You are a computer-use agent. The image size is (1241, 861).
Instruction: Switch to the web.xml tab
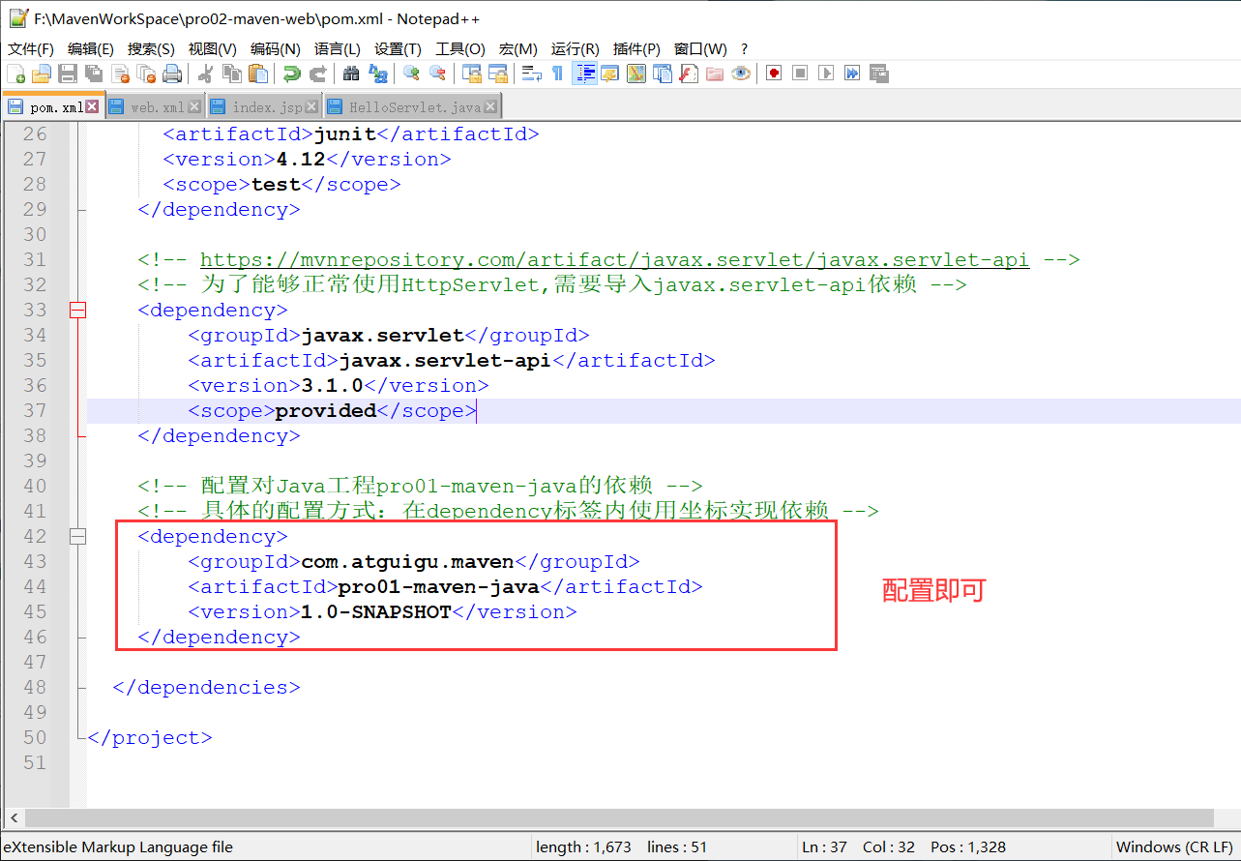click(x=157, y=107)
